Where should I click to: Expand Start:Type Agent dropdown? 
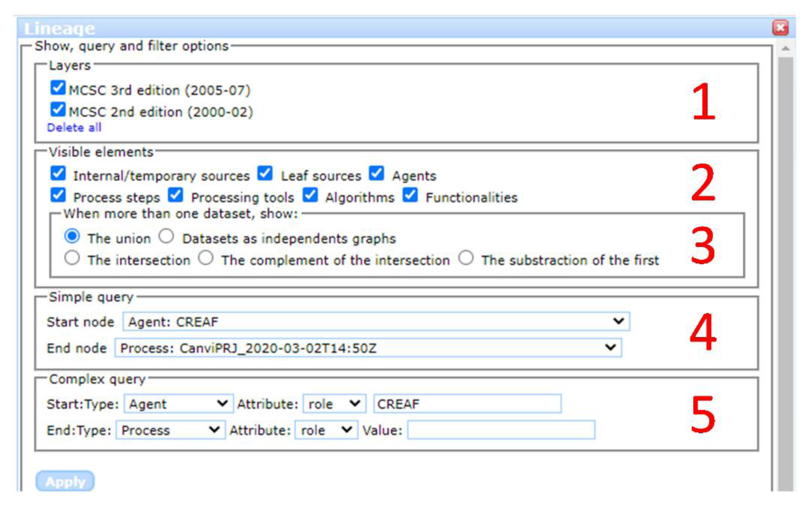179,404
